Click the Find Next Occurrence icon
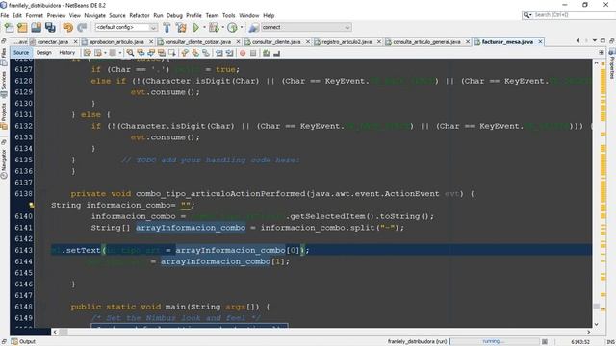 click(151, 53)
